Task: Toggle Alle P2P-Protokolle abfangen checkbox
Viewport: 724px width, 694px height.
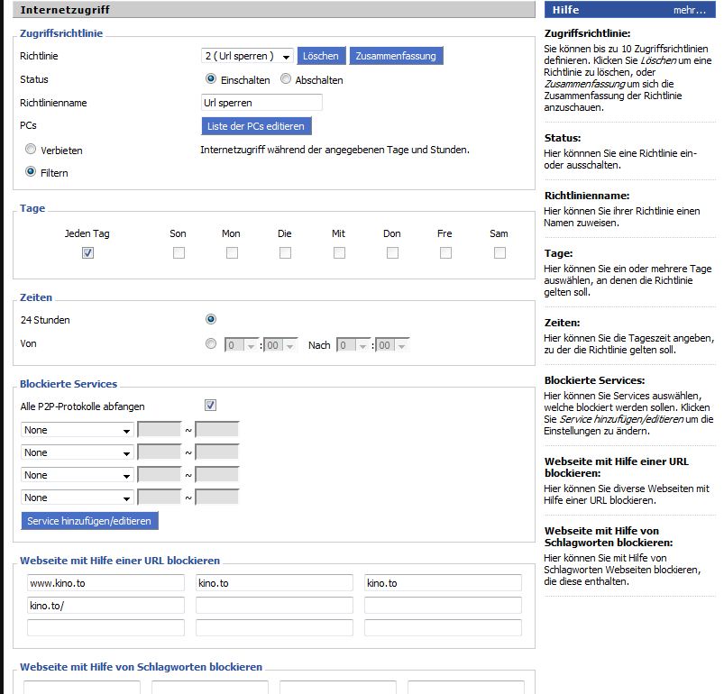Action: click(x=210, y=406)
